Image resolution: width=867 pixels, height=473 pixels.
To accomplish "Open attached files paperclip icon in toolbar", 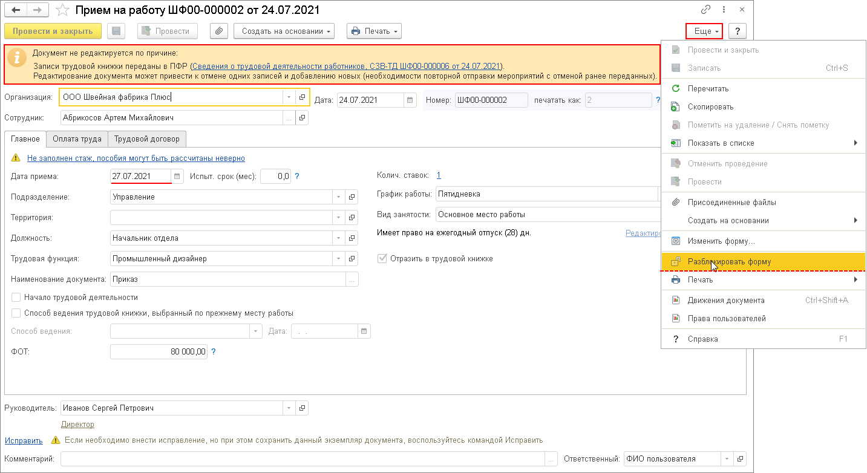I will coord(219,31).
